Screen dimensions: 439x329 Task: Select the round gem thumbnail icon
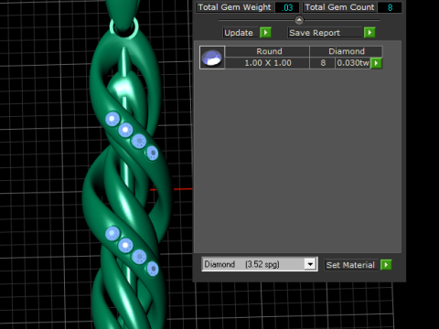pyautogui.click(x=212, y=58)
